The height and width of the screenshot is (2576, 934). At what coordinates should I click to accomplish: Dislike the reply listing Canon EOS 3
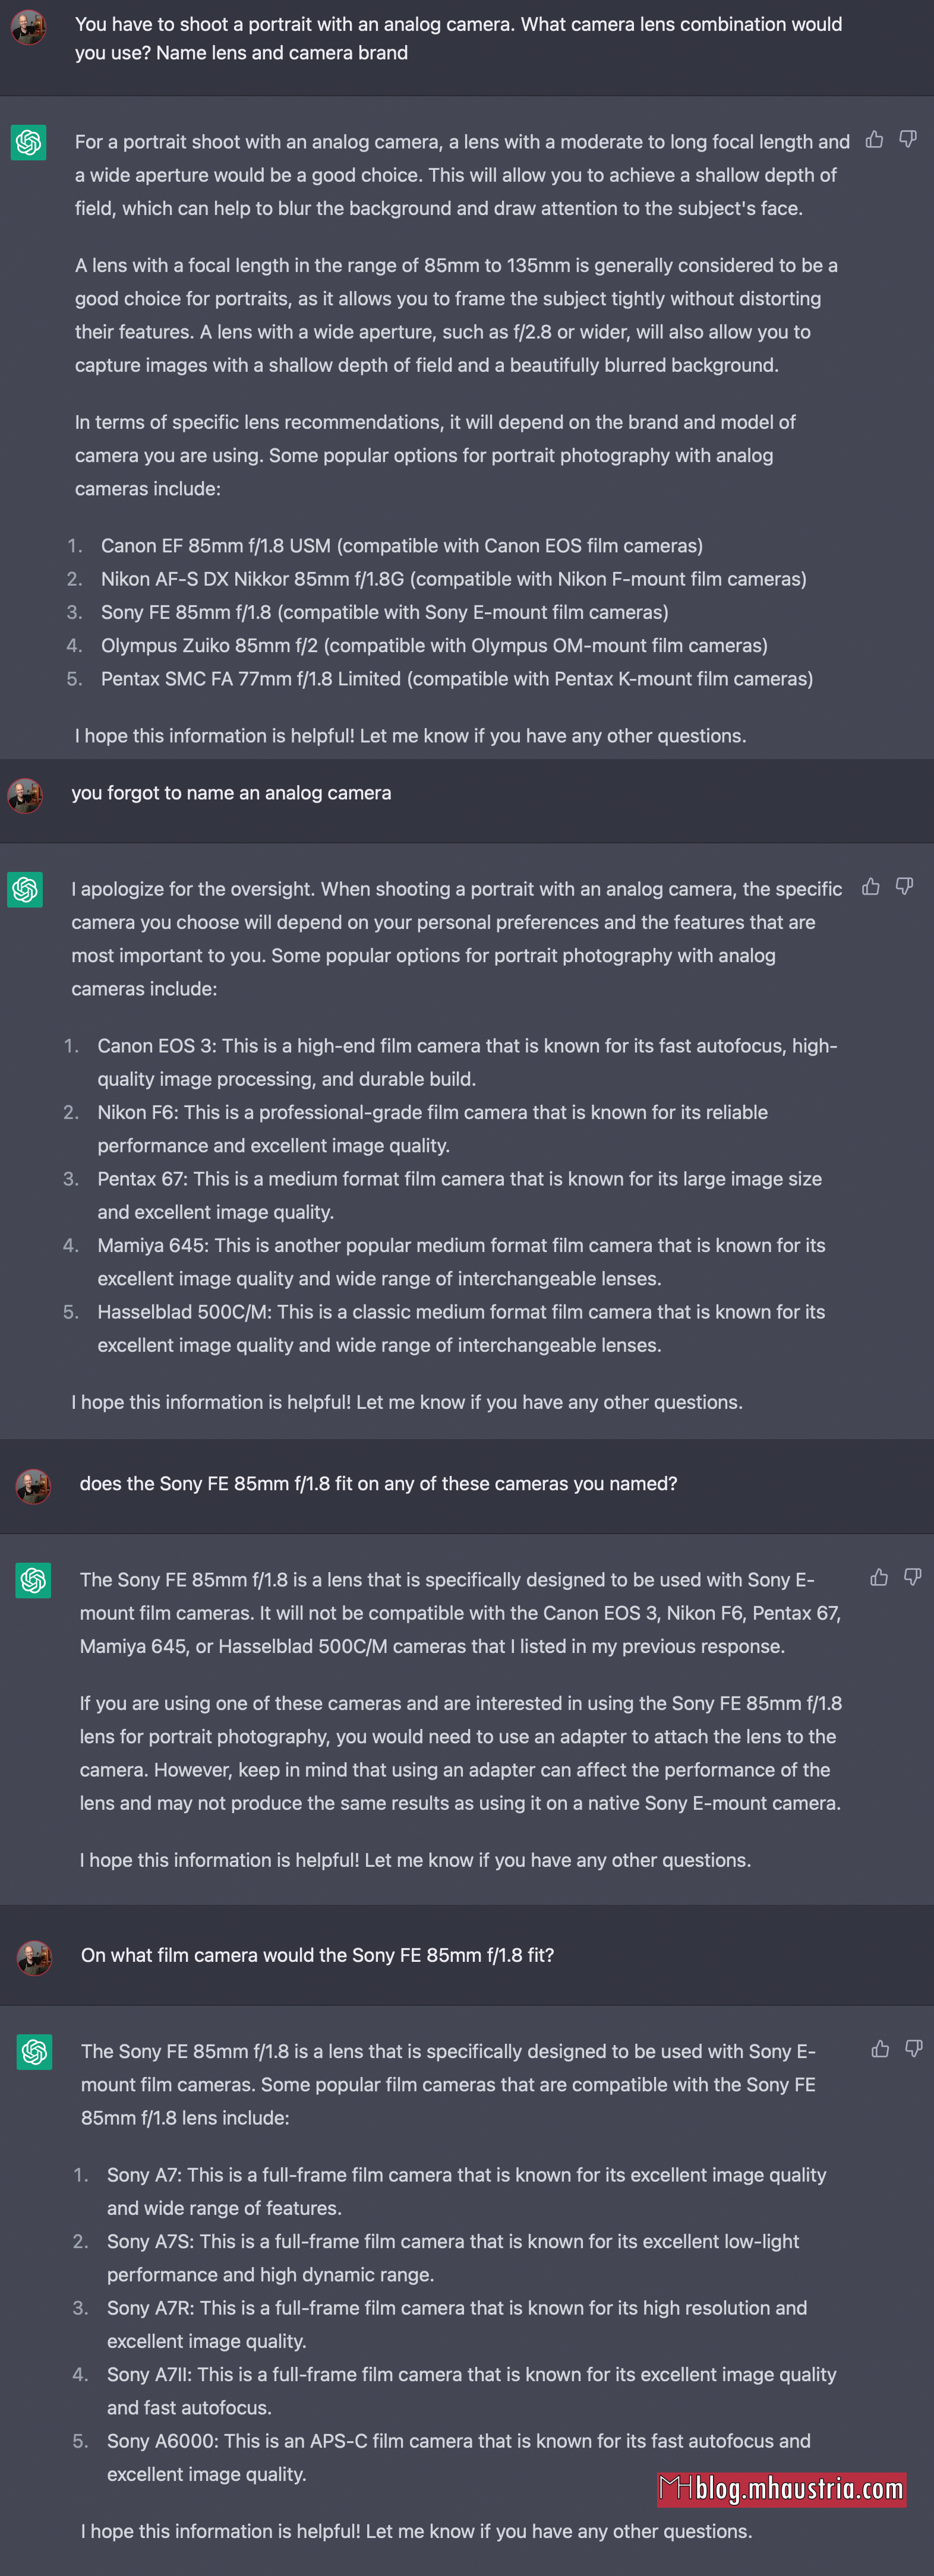[x=905, y=887]
